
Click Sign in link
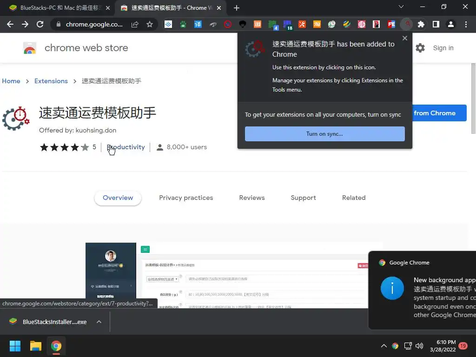(x=443, y=48)
